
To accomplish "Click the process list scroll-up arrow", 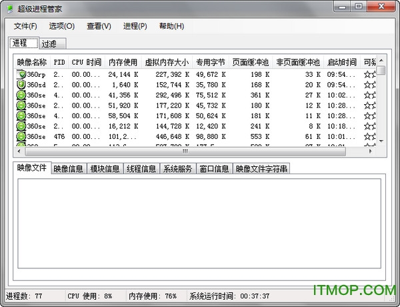I will (x=381, y=60).
